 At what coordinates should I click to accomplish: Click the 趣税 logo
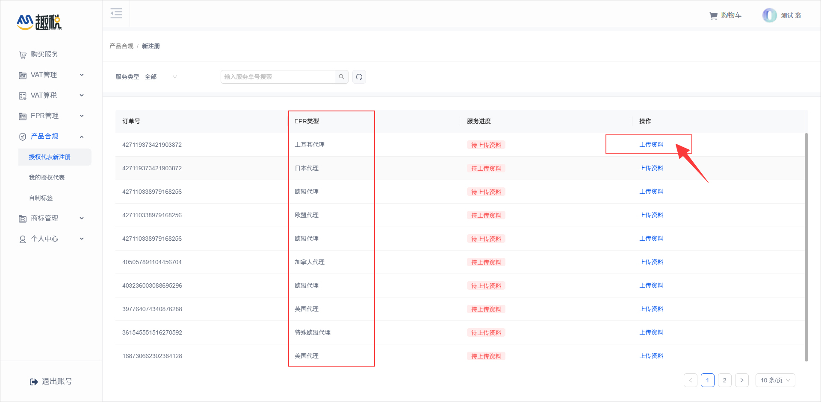click(39, 22)
